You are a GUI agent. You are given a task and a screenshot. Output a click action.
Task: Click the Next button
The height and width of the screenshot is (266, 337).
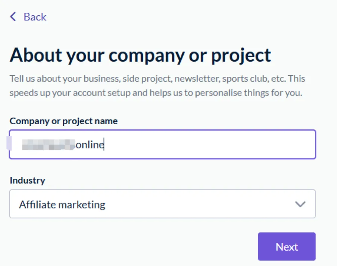click(x=287, y=247)
